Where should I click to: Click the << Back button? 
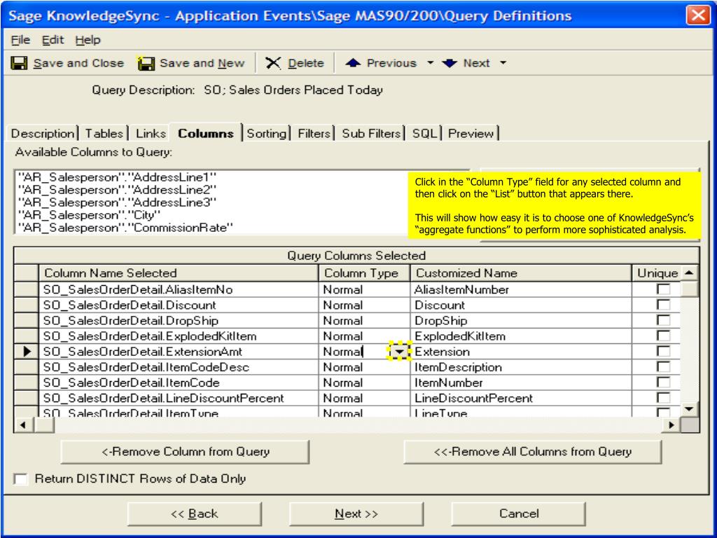click(195, 513)
